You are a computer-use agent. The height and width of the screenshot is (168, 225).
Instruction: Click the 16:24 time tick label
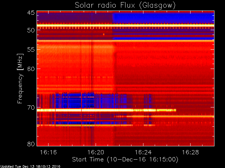click(x=143, y=153)
